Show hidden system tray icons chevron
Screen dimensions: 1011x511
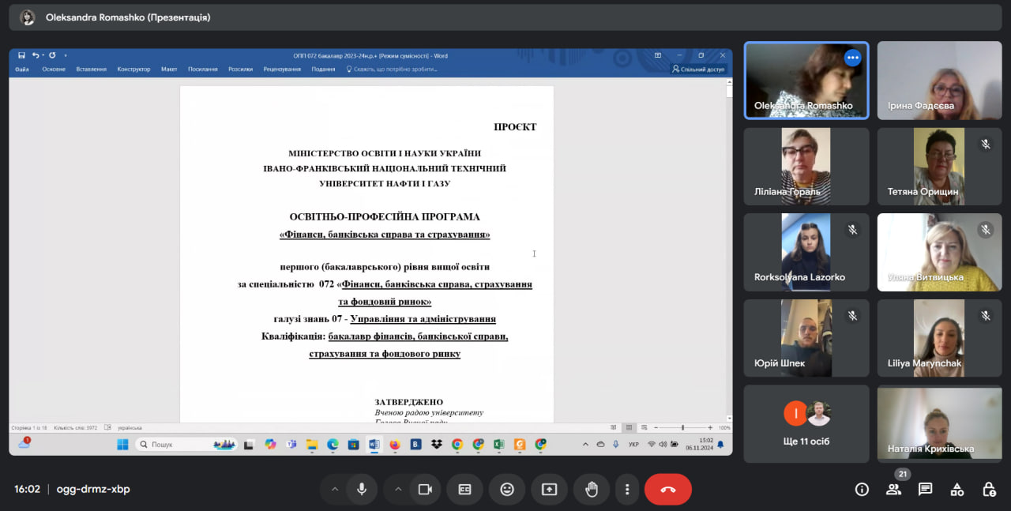[585, 445]
